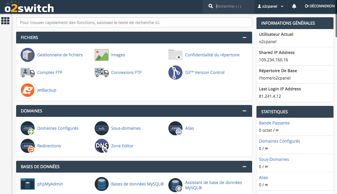The width and height of the screenshot is (337, 194).
Task: Click the Domaines Configurés .com plus icon
Action: pos(28,128)
